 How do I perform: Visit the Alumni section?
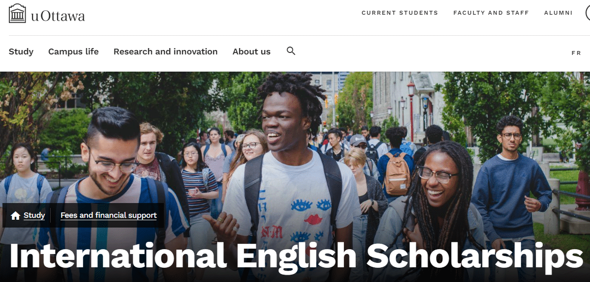pos(559,13)
